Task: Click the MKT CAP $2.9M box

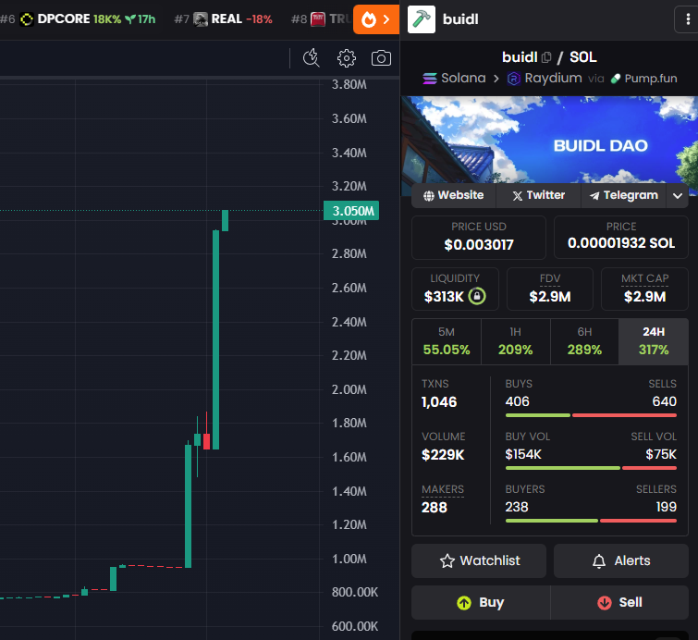Action: point(644,289)
